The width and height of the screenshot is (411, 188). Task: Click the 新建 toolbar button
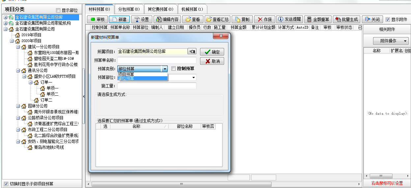pos(119,19)
